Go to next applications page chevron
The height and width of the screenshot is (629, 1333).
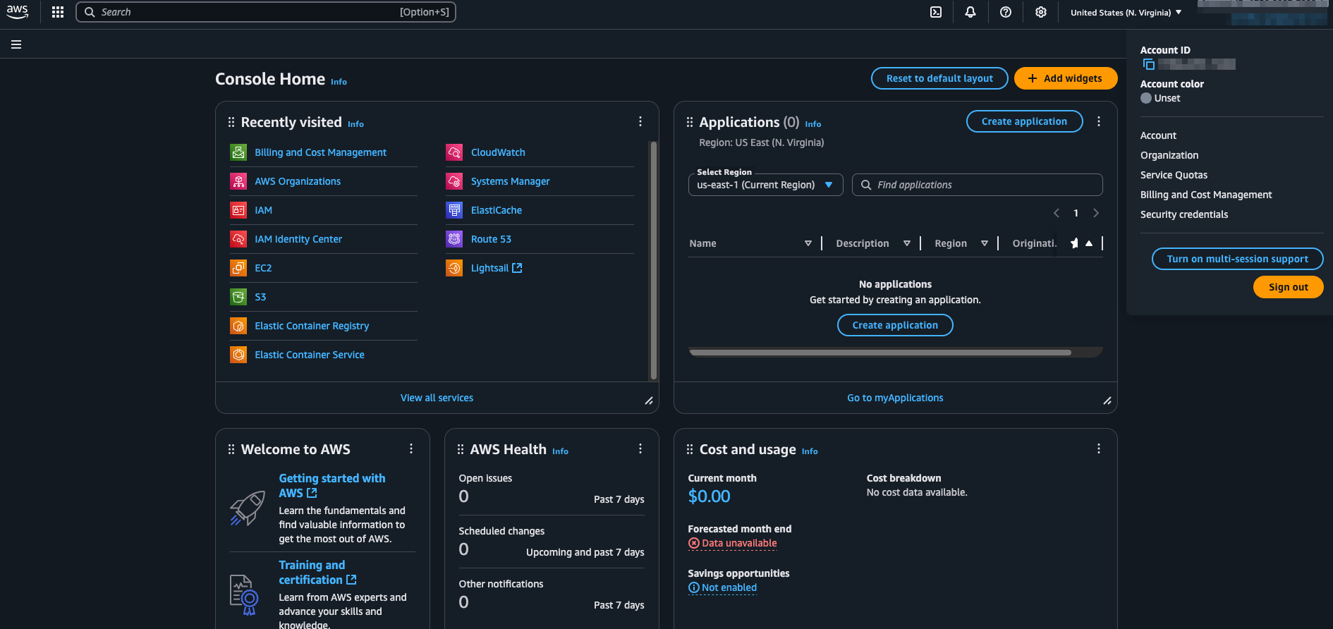pos(1096,213)
